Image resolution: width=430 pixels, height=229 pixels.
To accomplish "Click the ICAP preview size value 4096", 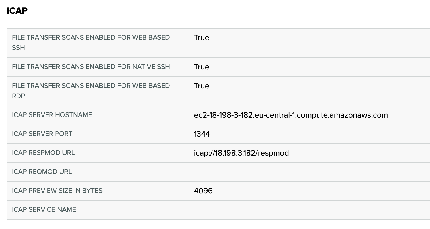I will coord(203,191).
